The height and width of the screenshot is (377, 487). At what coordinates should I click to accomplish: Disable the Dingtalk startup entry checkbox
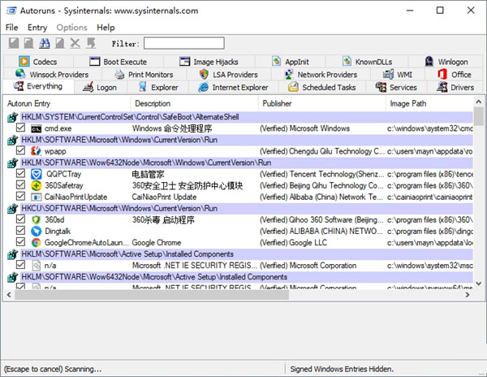21,231
